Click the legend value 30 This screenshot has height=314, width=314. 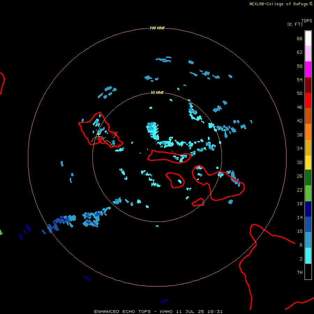[300, 162]
